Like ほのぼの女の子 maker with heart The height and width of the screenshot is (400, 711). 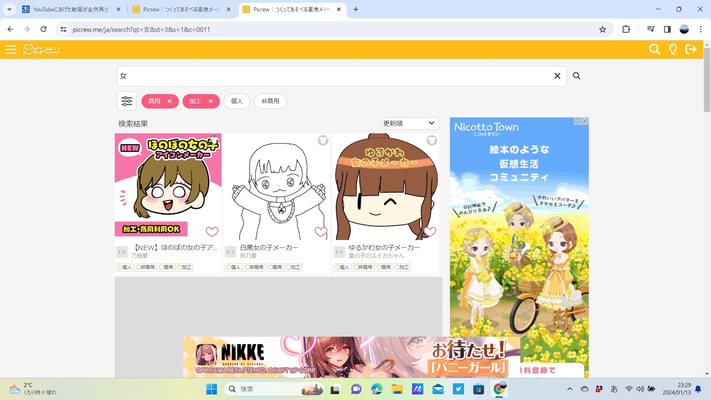tap(212, 231)
